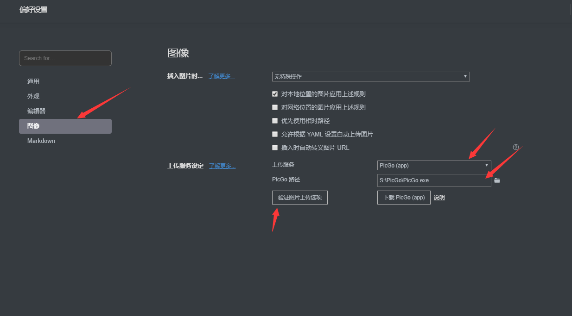Focus the Search for settings field
Screen dimensions: 572x316
pos(65,58)
